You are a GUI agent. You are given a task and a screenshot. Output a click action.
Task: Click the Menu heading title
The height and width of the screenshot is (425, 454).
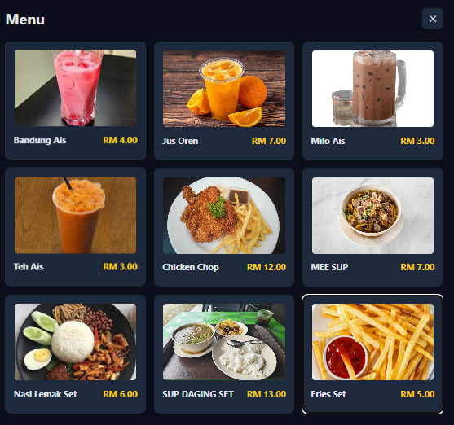point(25,20)
